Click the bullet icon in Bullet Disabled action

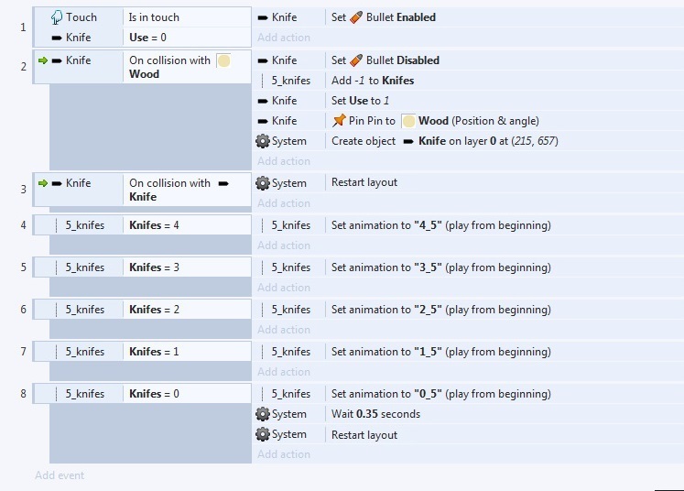[x=356, y=60]
